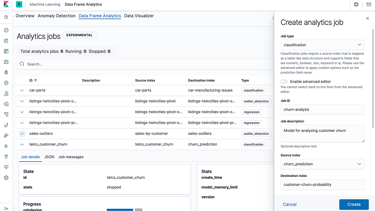Open Stack Monitoring heartbeat icon
The height and width of the screenshot is (211, 375).
coord(6,167)
